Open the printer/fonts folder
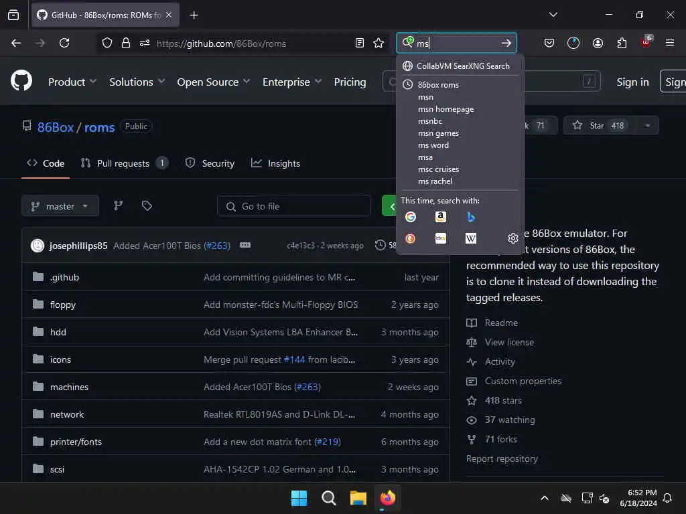Viewport: 686px width, 514px height. click(x=76, y=442)
